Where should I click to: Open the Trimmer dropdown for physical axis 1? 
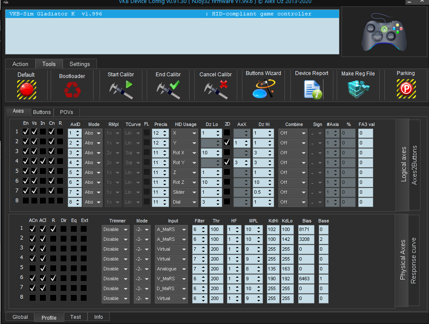point(115,230)
